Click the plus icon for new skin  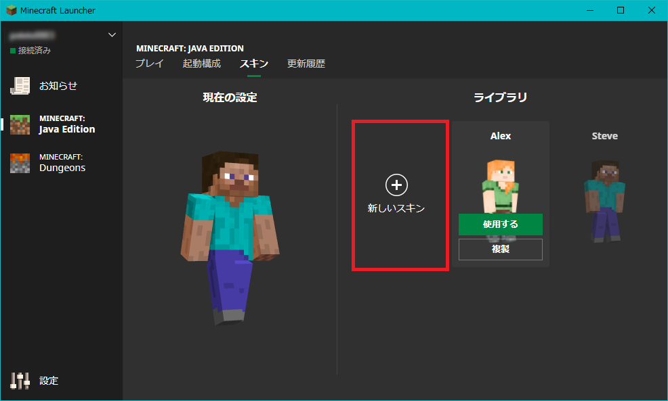396,184
